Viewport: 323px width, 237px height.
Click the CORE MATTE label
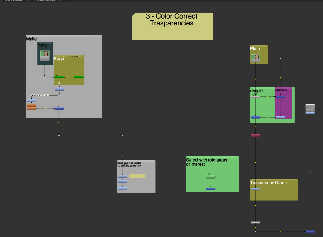40,96
